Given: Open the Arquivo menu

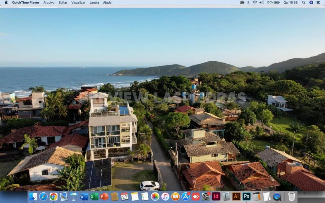Looking at the screenshot, I should 49,3.
